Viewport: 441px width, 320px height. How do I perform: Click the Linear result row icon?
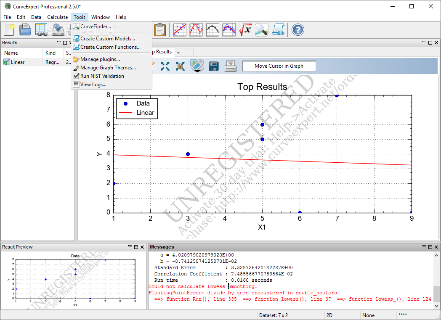pyautogui.click(x=6, y=62)
